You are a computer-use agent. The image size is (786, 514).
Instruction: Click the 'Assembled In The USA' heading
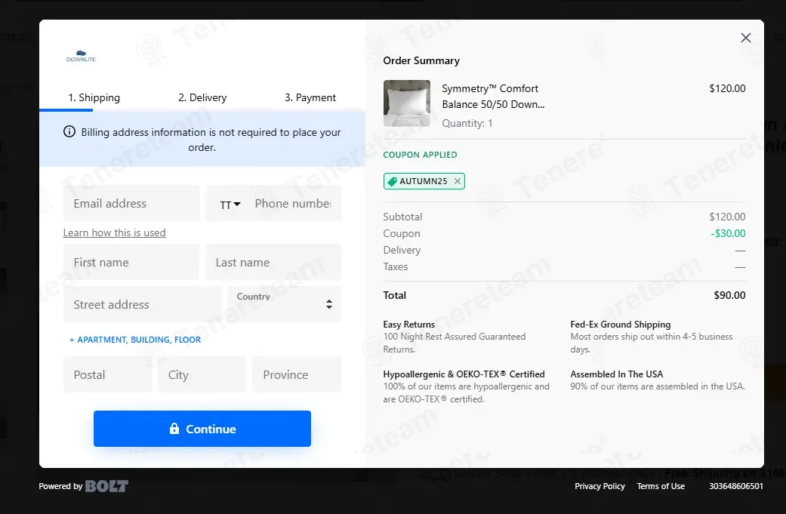[617, 374]
